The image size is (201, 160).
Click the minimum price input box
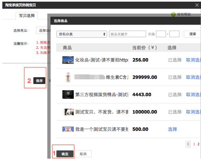pos(161,34)
